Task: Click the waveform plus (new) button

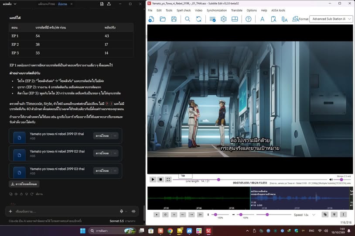Action: [174, 215]
